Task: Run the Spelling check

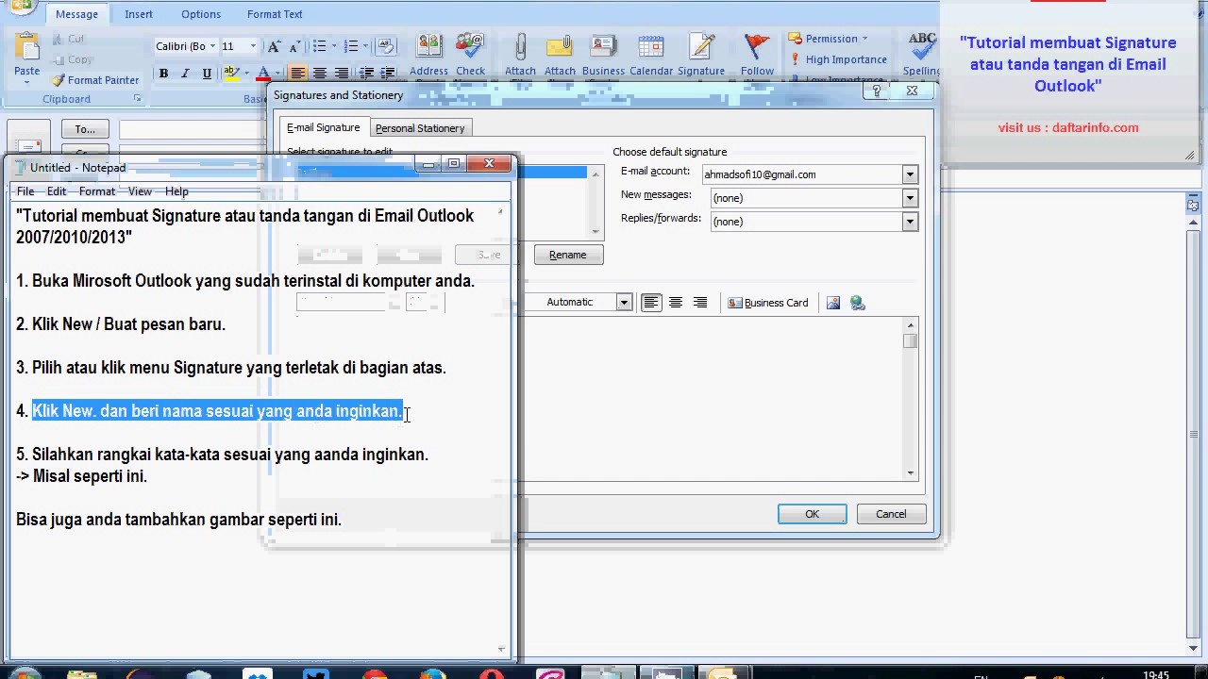Action: (922, 55)
